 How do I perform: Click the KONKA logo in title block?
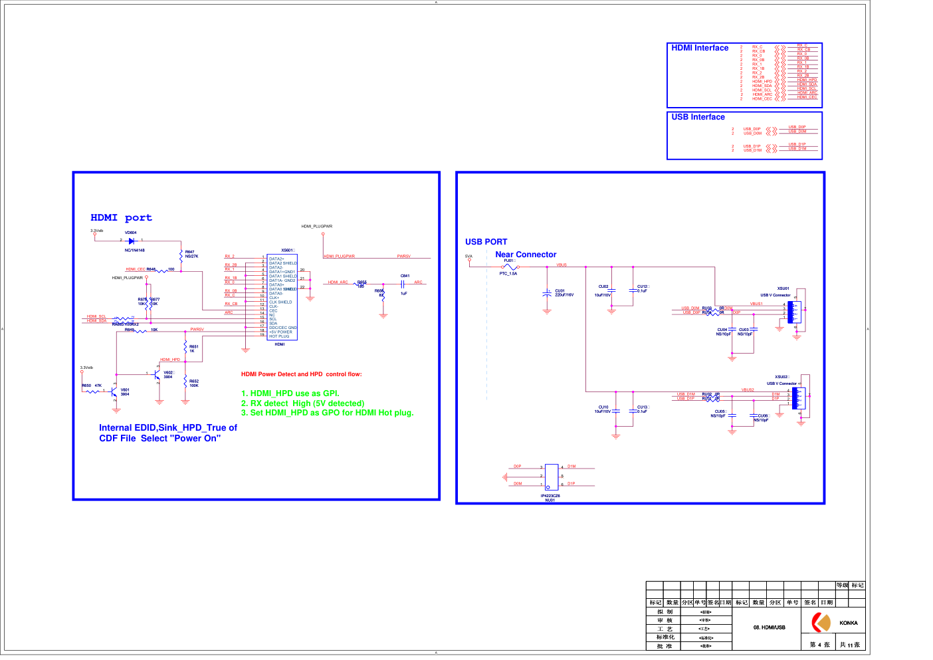[822, 623]
